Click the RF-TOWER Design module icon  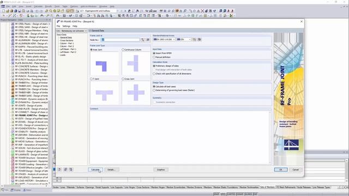(x=13, y=171)
